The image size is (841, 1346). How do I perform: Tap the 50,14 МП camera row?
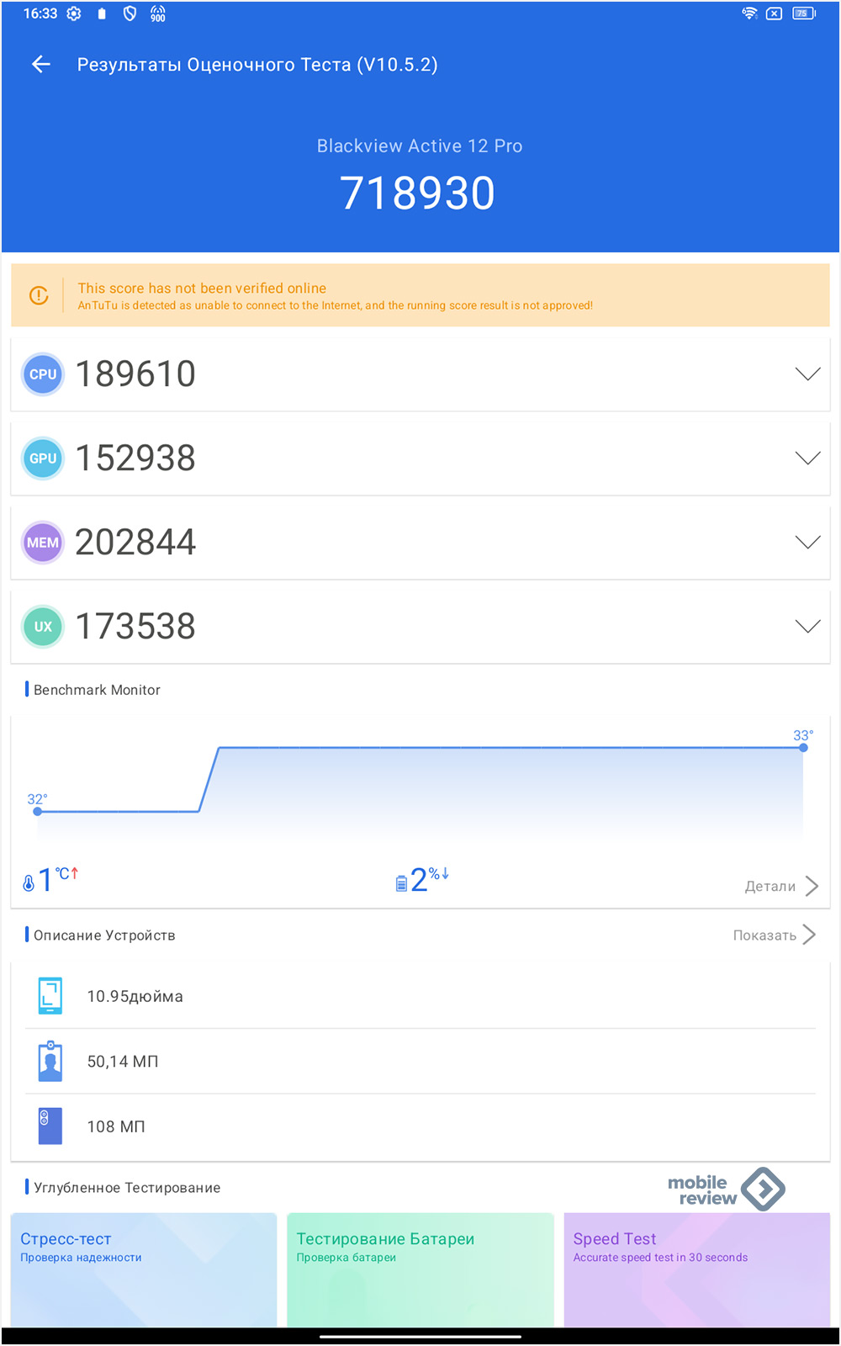tap(420, 1061)
